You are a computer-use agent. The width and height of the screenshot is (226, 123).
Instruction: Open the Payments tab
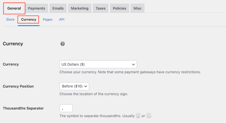tap(37, 8)
